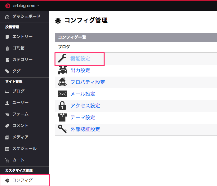Click the faucet icon for 出力設定

(62, 70)
